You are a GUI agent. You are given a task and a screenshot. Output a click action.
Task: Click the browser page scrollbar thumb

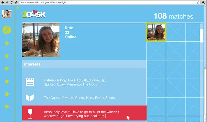[x=205, y=38]
